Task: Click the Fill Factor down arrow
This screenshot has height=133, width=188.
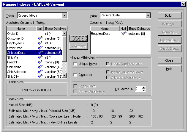Action: point(144,90)
